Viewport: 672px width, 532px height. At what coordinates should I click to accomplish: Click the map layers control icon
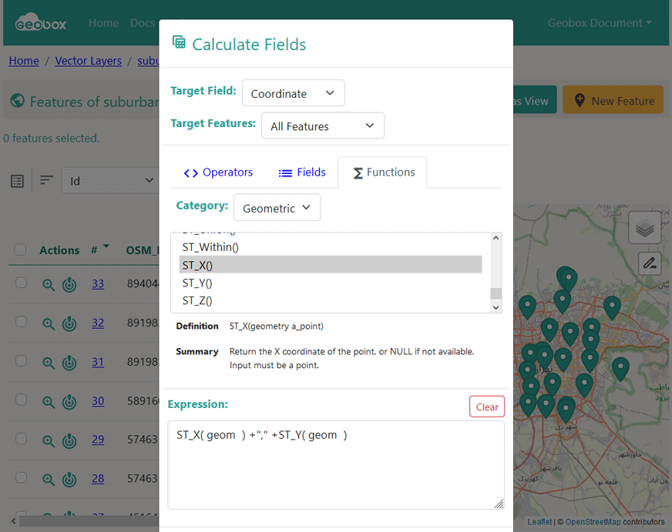pyautogui.click(x=645, y=228)
